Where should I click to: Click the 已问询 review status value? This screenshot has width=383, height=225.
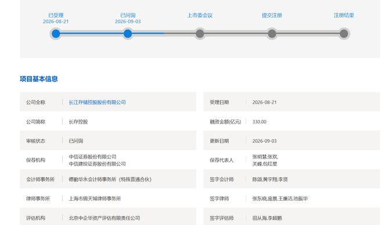(x=76, y=141)
